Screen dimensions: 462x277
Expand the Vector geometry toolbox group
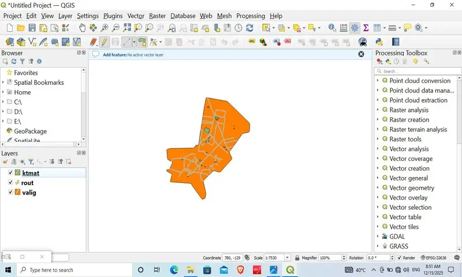[x=378, y=188]
